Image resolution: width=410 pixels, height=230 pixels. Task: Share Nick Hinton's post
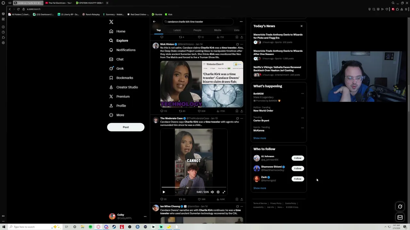(x=242, y=111)
